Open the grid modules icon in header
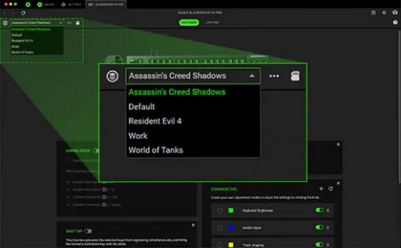Image resolution: width=401 pixels, height=248 pixels. (373, 13)
